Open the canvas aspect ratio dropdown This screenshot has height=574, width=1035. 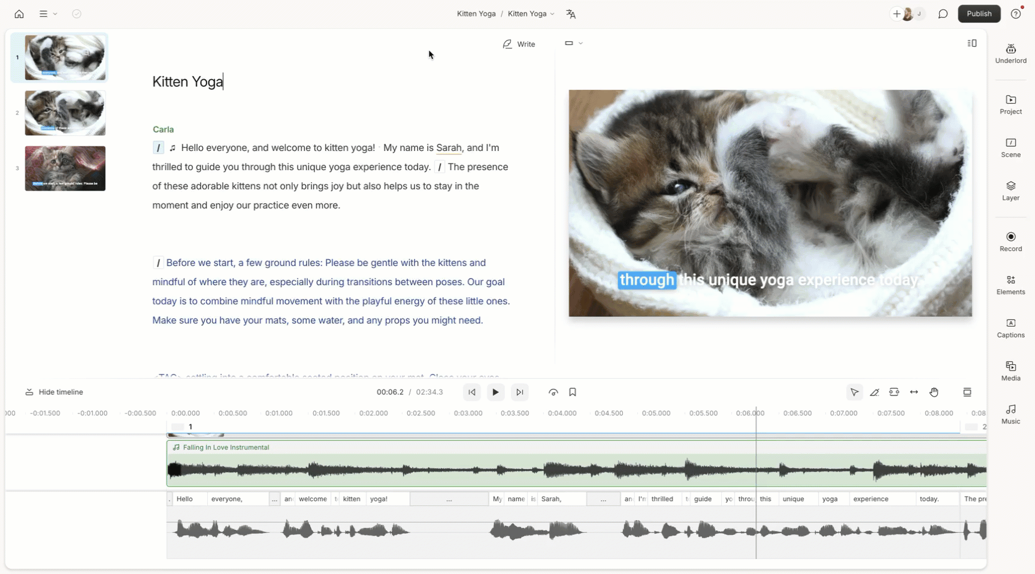pyautogui.click(x=573, y=43)
